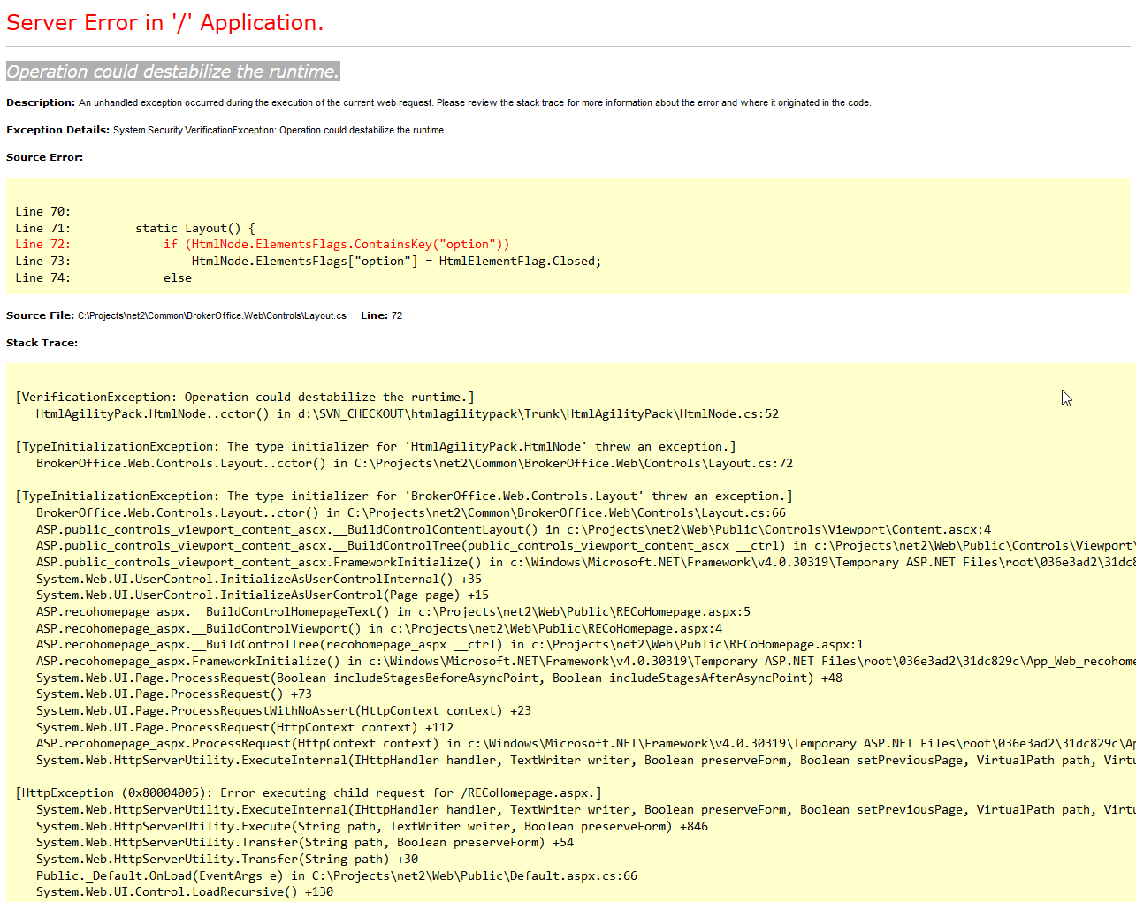The image size is (1136, 902).
Task: Click recohomepage_aspx 'FrameworkInitialize()' trace line
Action: point(586,661)
